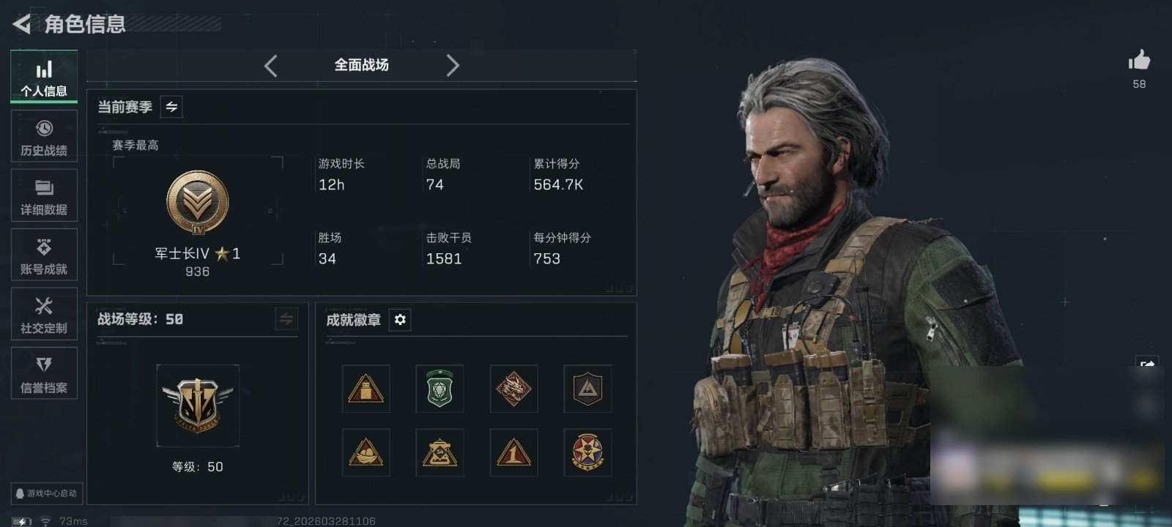The width and height of the screenshot is (1172, 527).
Task: Give a thumbs-up like to this profile
Action: 1139,60
